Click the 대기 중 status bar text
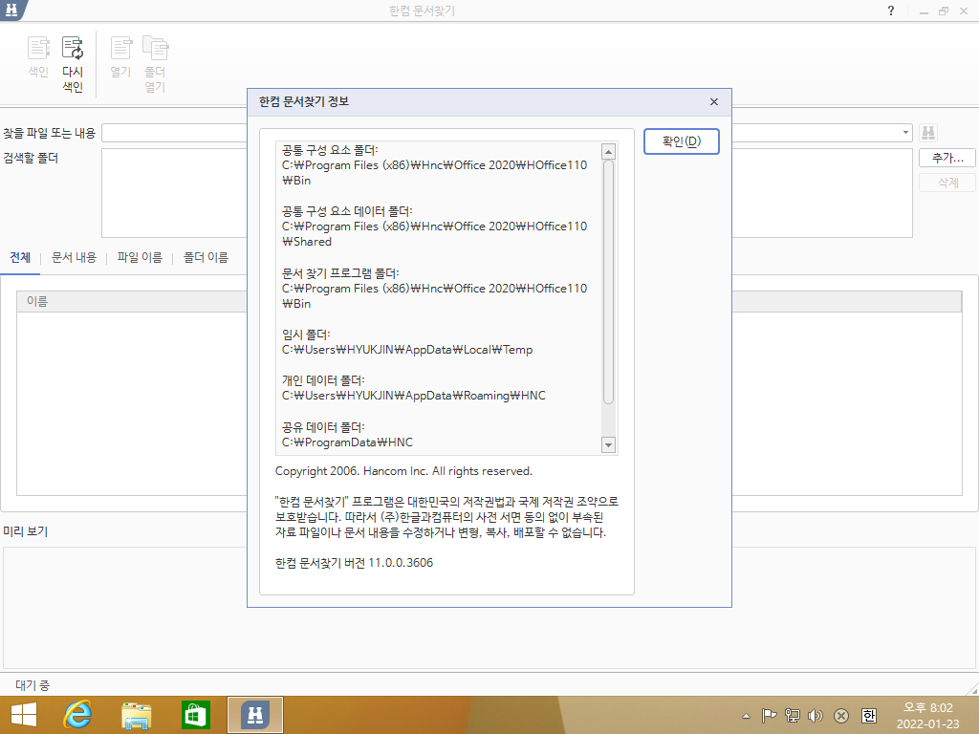 tap(33, 685)
